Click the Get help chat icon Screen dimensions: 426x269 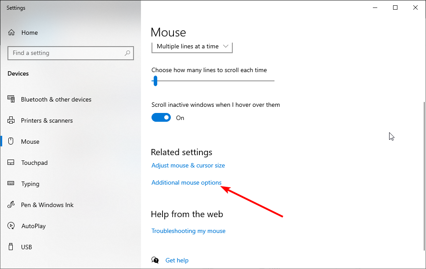click(155, 260)
